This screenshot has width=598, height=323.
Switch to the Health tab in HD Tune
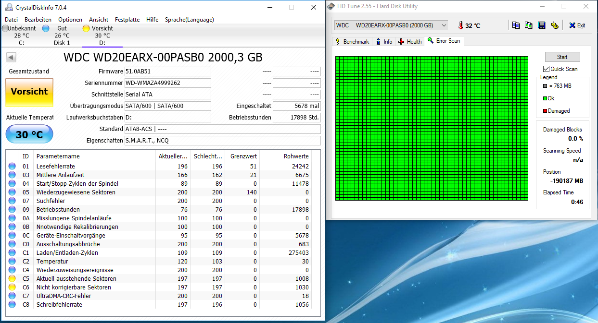point(410,42)
